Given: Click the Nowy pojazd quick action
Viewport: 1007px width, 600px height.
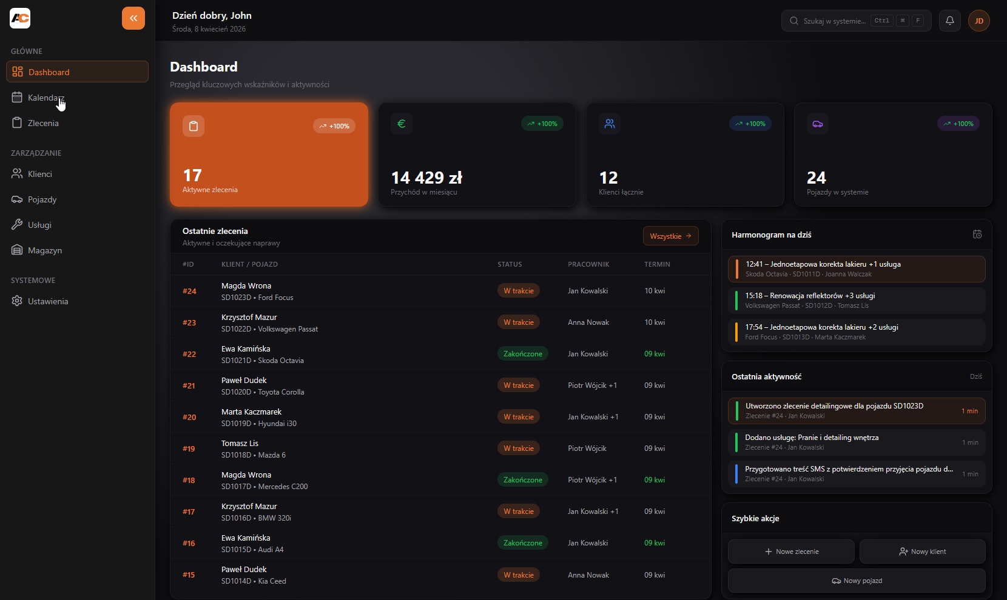Looking at the screenshot, I should [x=857, y=581].
